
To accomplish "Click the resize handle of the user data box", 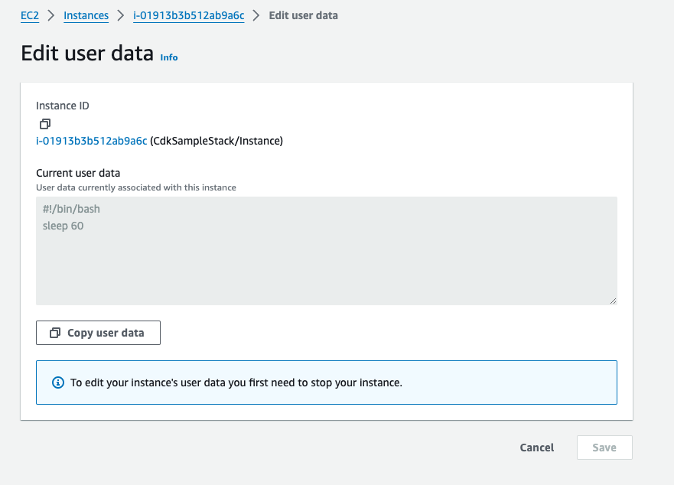I will pyautogui.click(x=612, y=300).
